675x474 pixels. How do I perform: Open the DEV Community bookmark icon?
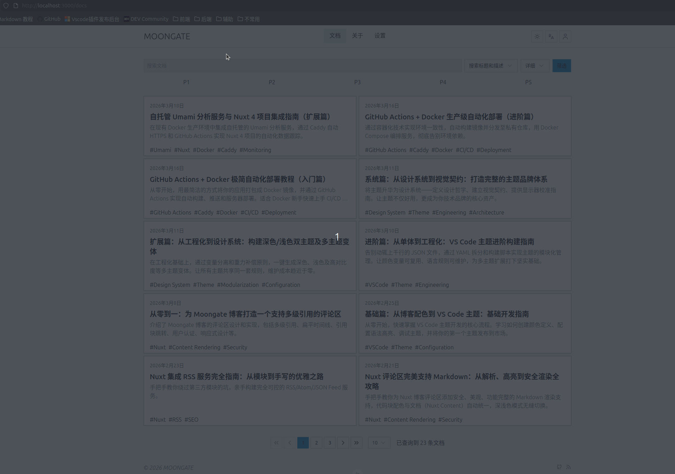126,19
